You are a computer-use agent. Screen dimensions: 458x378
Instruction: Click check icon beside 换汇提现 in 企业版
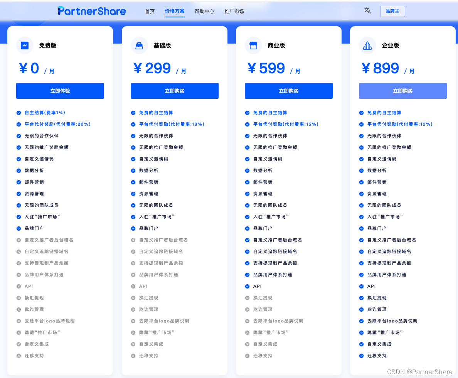coord(361,298)
